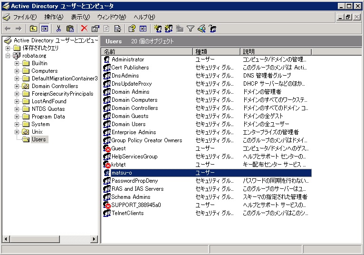Select the Schema Admins group name
Image resolution: width=364 pixels, height=255 pixels.
pyautogui.click(x=131, y=197)
